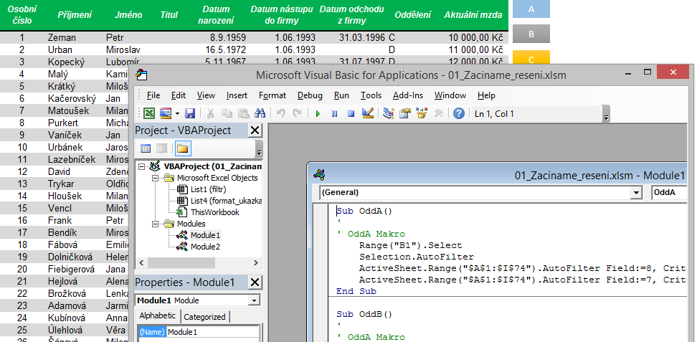Image resolution: width=697 pixels, height=342 pixels.
Task: Click the Zeman surname cell
Action: 62,38
